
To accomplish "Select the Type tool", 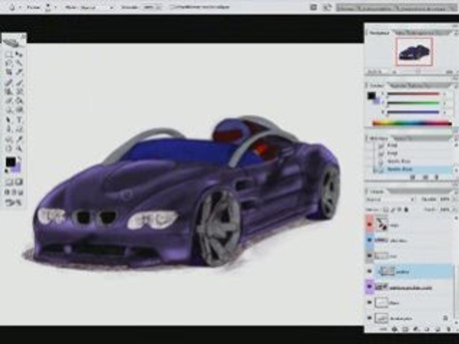I will 19,119.
